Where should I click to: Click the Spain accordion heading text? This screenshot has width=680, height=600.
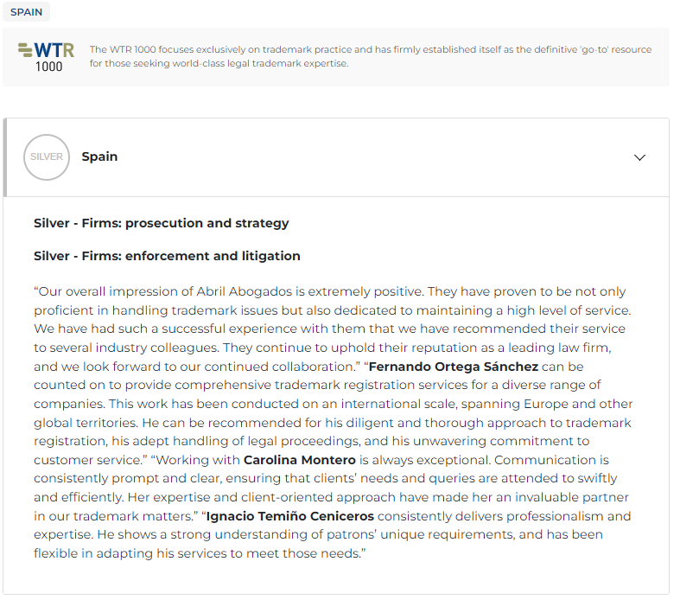click(x=99, y=157)
